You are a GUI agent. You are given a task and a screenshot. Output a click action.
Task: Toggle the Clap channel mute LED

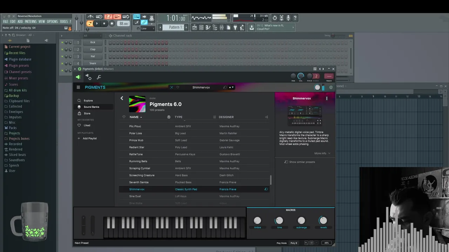point(62,49)
